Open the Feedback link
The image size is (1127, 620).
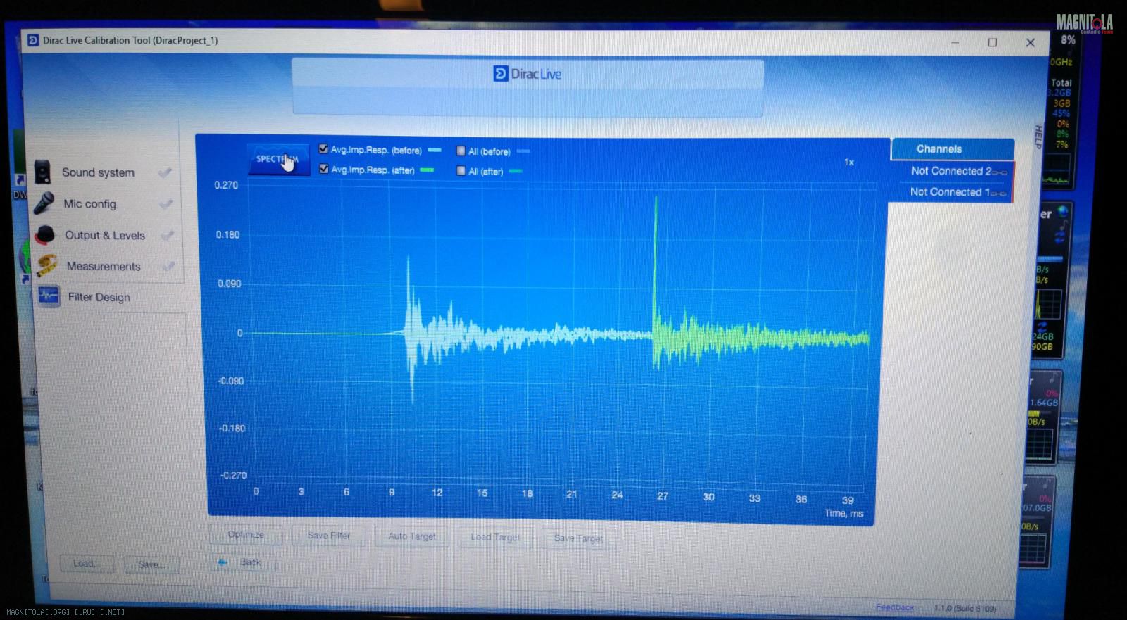pos(895,607)
